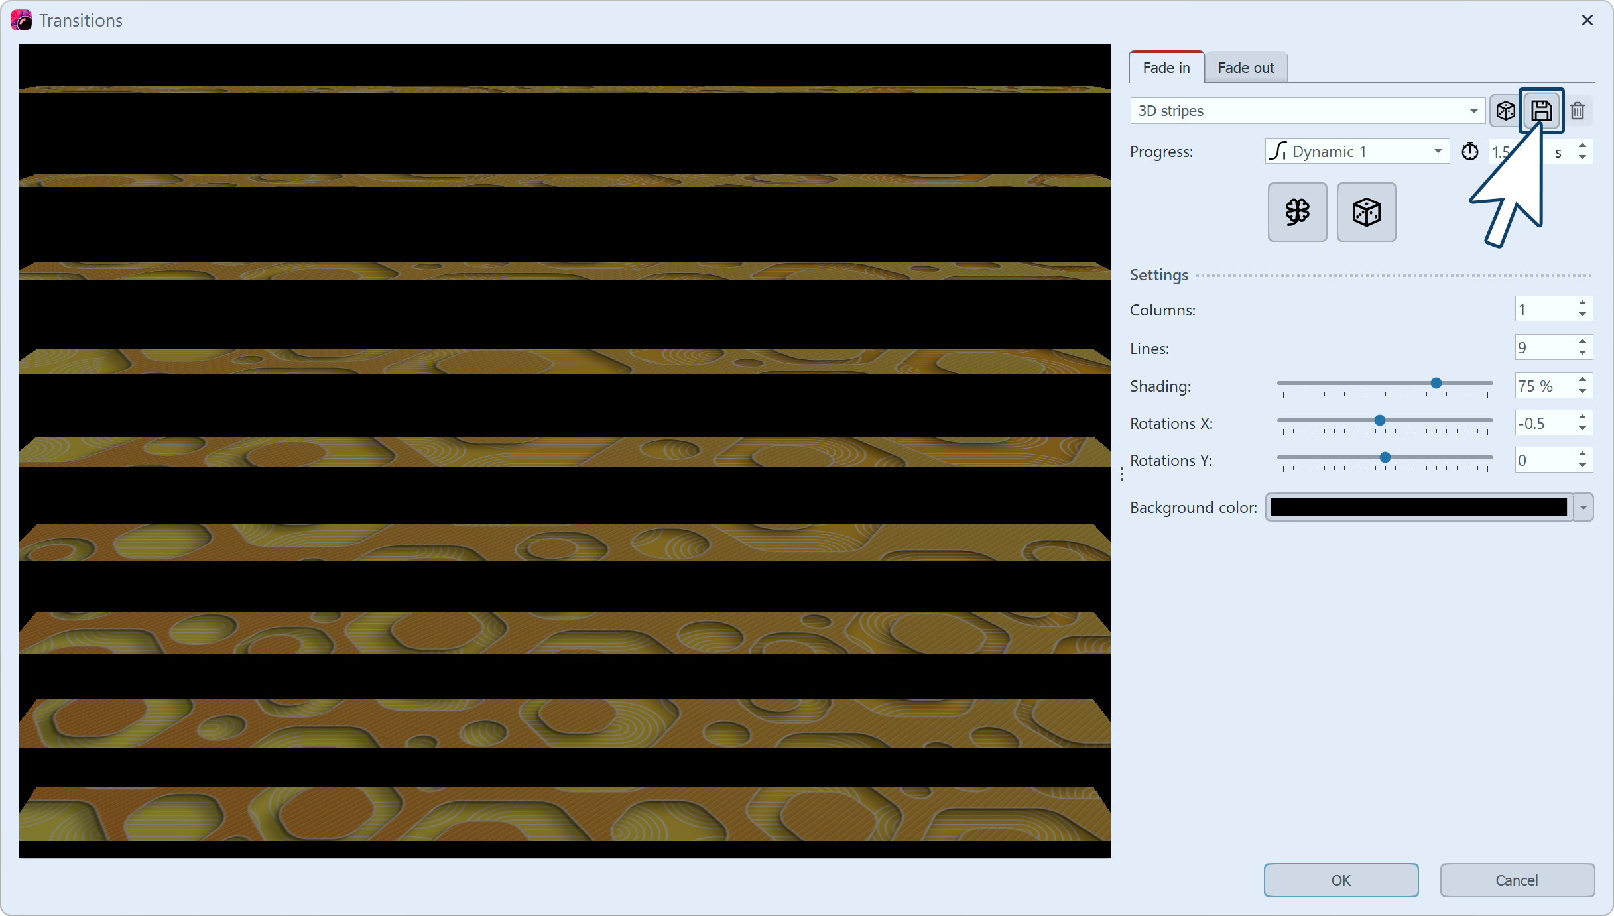
Task: Select the Fade in tab
Action: tap(1166, 68)
